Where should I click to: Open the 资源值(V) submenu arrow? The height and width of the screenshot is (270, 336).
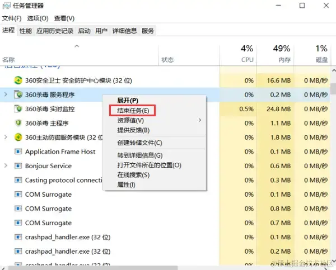tap(200, 120)
